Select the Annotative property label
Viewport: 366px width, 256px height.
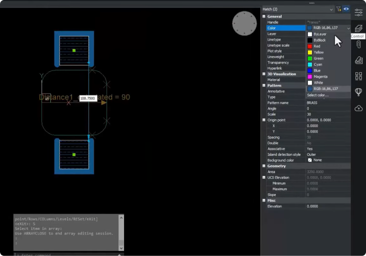276,91
